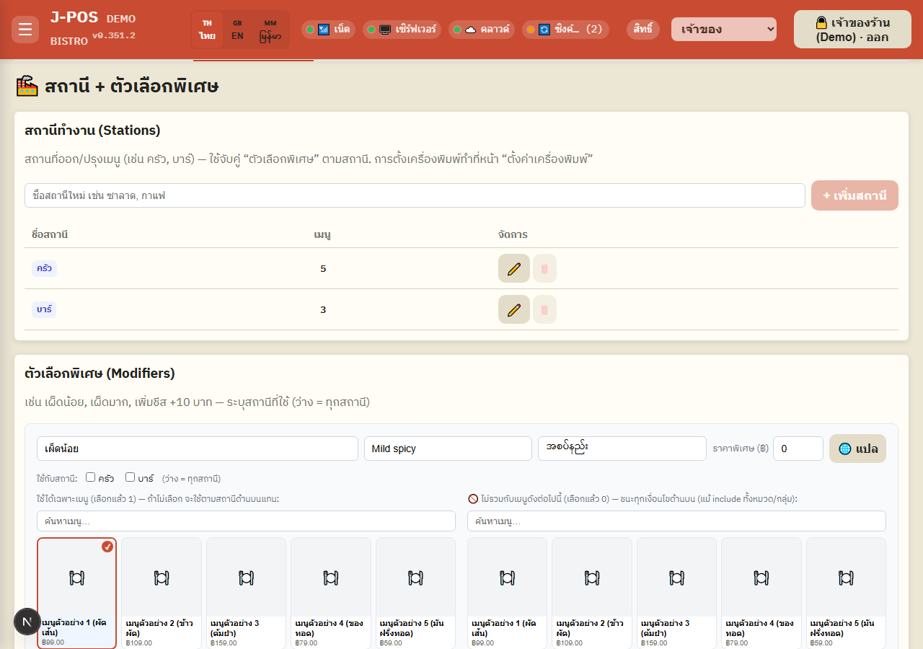The height and width of the screenshot is (649, 923).
Task: Click the คลาวด์ cloud status indicator
Action: pyautogui.click(x=481, y=30)
